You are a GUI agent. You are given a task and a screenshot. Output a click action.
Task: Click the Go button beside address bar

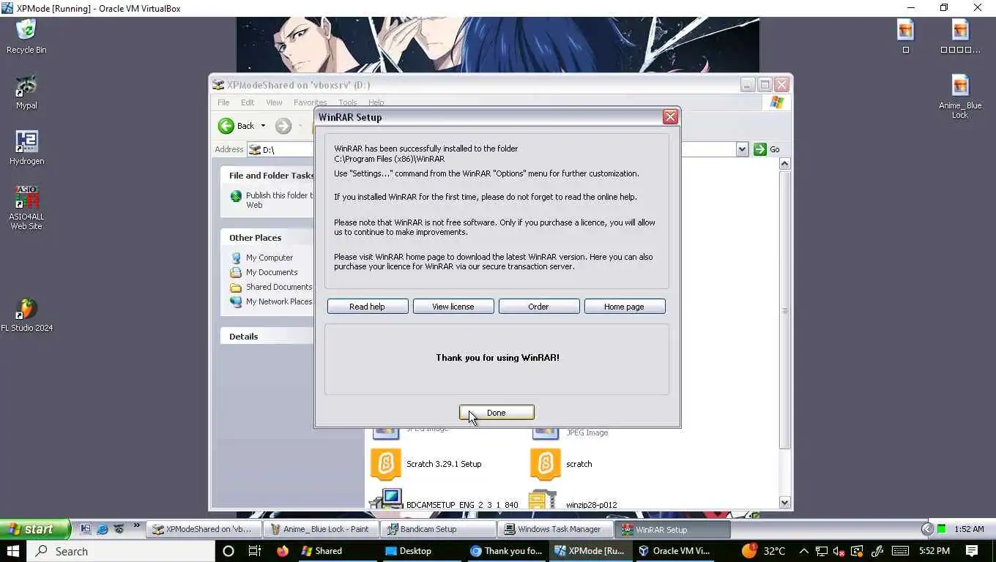click(768, 149)
